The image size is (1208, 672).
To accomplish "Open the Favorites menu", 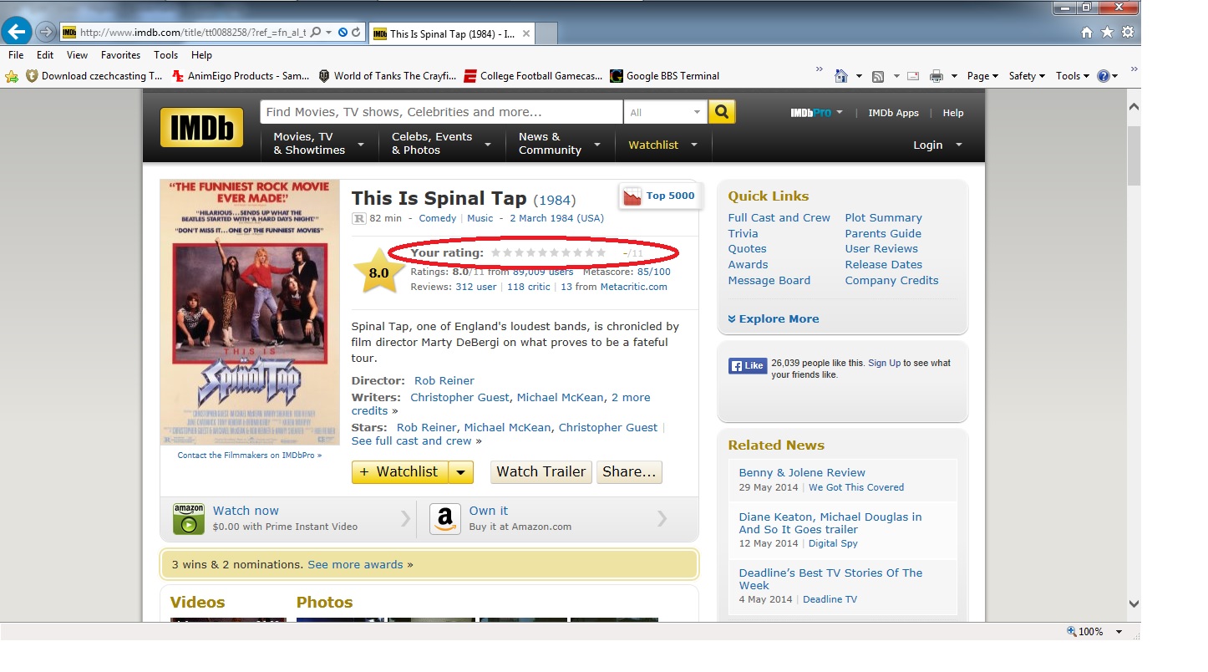I will tap(120, 55).
